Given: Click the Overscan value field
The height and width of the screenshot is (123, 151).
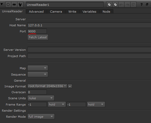Looking at the screenshot, I should (37, 92).
